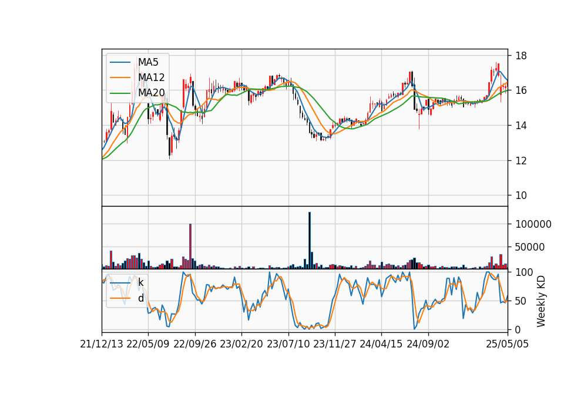Click the 21/12/13 date tick label
Image resolution: width=564 pixels, height=405 pixels.
click(x=102, y=344)
